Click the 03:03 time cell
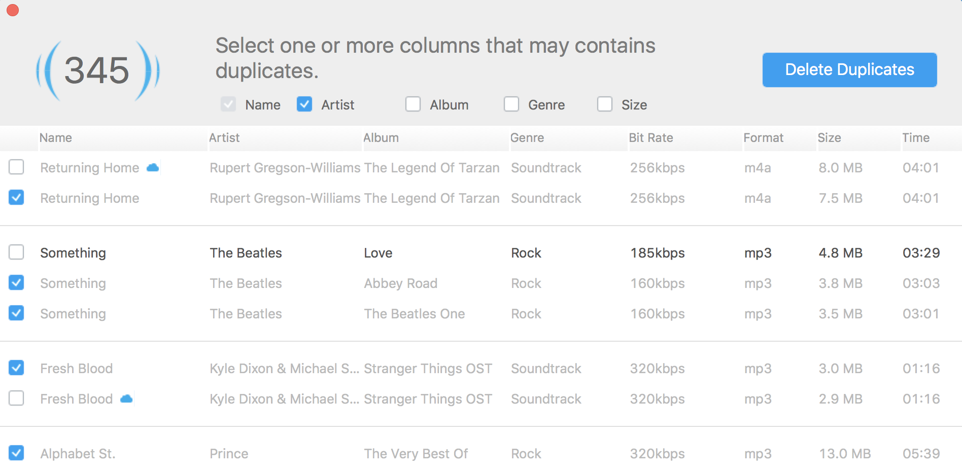Image resolution: width=962 pixels, height=471 pixels. pyautogui.click(x=921, y=283)
